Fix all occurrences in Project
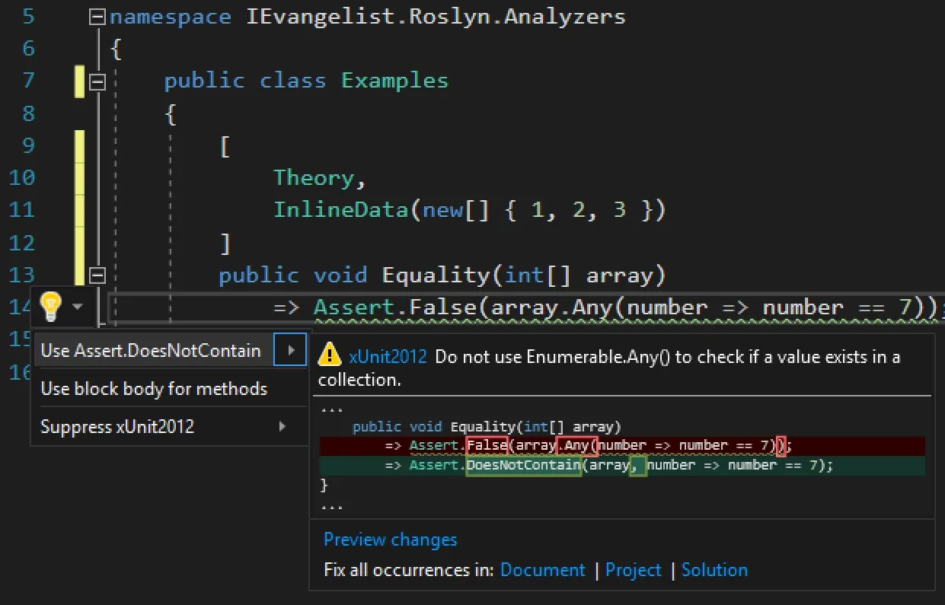The height and width of the screenshot is (605, 945). [x=634, y=570]
